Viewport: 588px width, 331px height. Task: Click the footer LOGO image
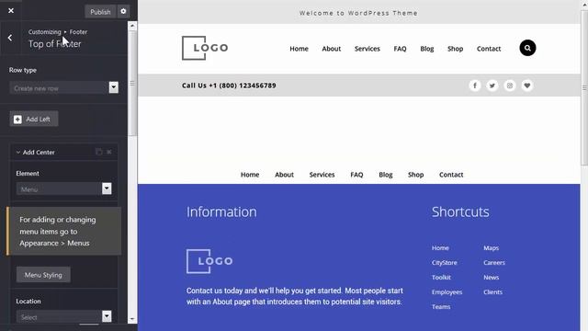(209, 261)
